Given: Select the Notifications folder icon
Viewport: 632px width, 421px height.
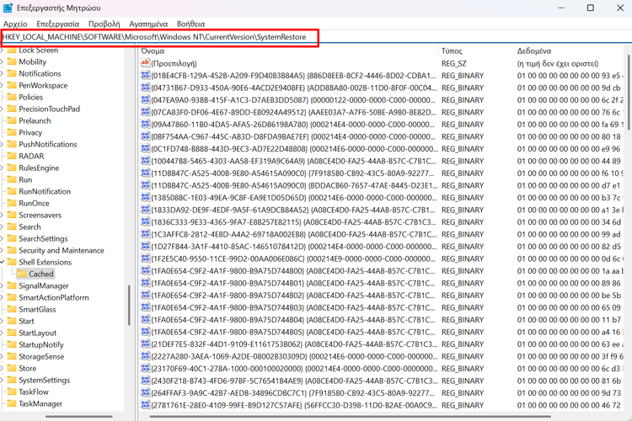Looking at the screenshot, I should pos(12,73).
